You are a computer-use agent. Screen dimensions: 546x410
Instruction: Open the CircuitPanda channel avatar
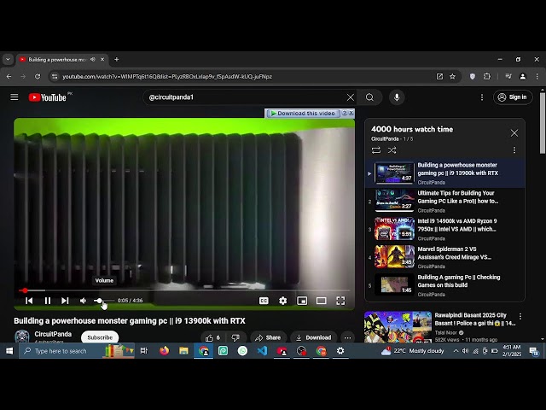tap(22, 337)
